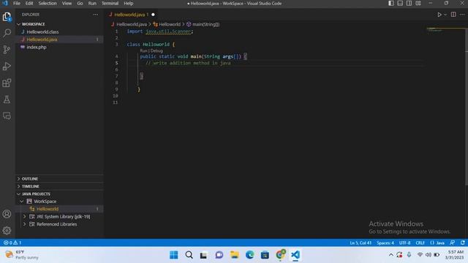Screen dimensions: 468x263
Task: Toggle the secondary side bar layout icon
Action: (409, 3)
